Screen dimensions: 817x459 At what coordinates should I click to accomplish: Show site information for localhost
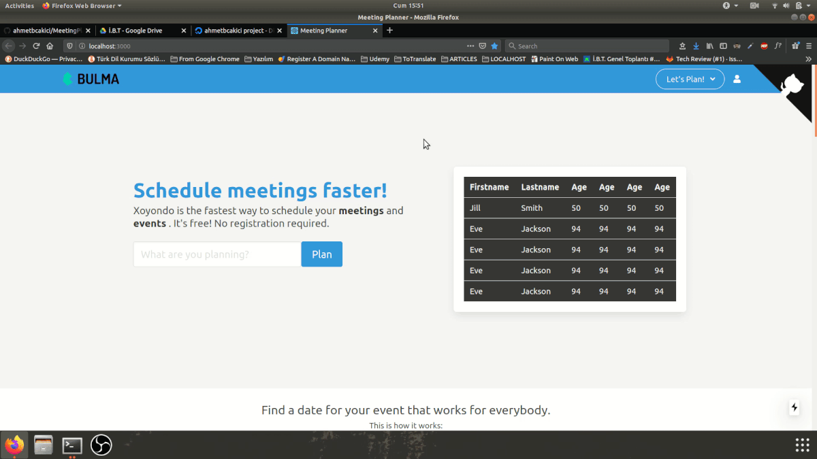[81, 46]
